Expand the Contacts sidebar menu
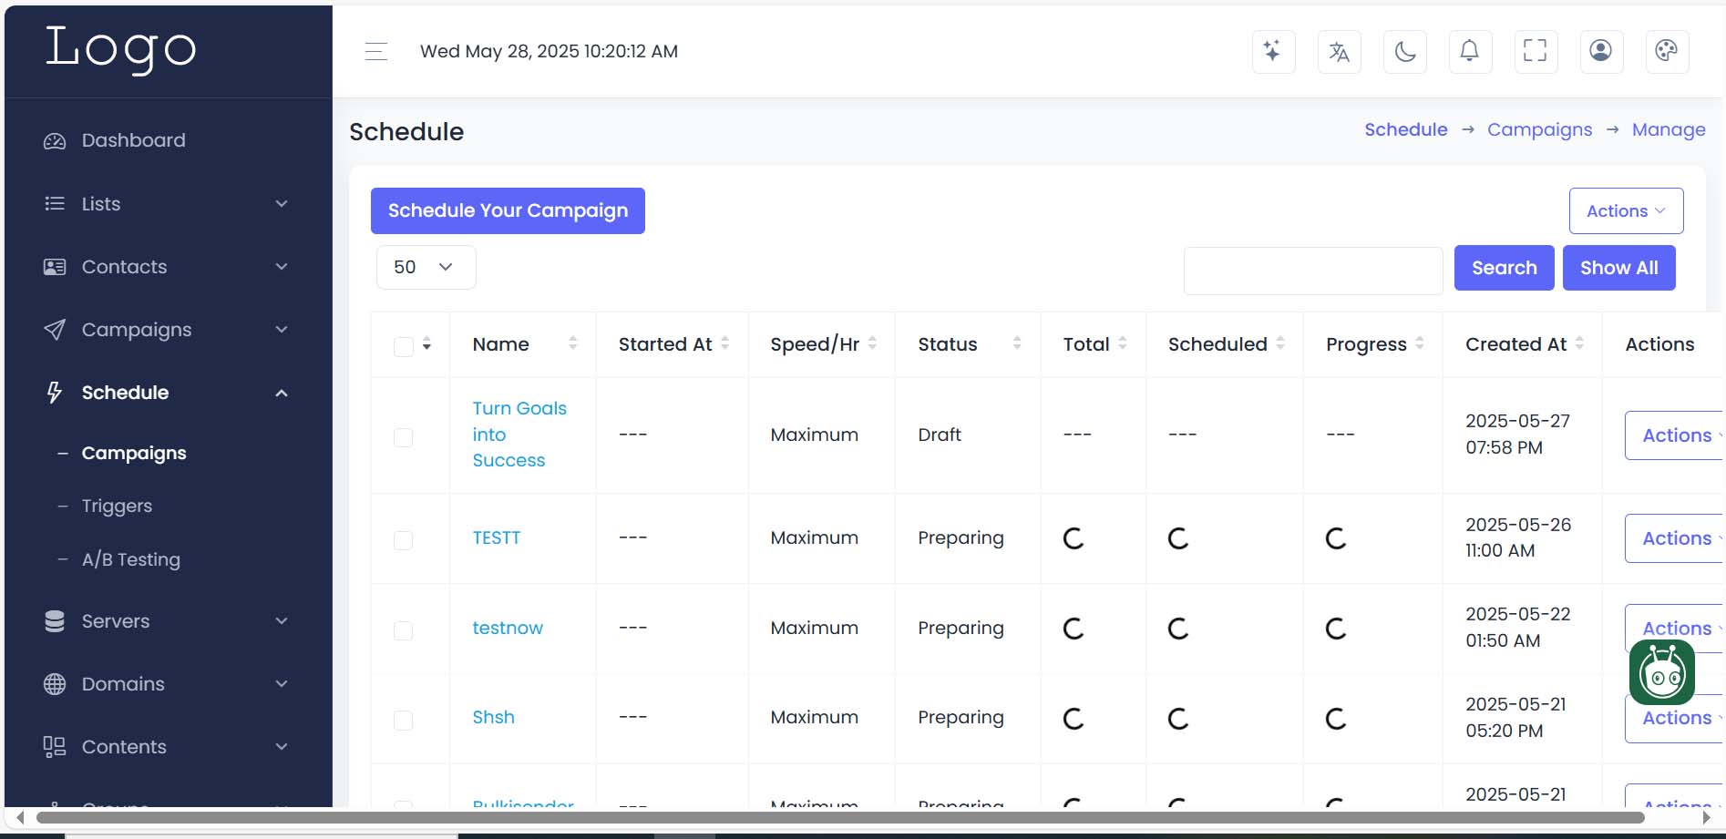This screenshot has width=1726, height=839. pyautogui.click(x=168, y=267)
